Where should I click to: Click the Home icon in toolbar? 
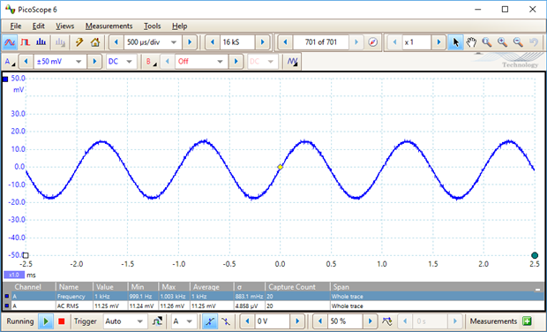pos(95,42)
